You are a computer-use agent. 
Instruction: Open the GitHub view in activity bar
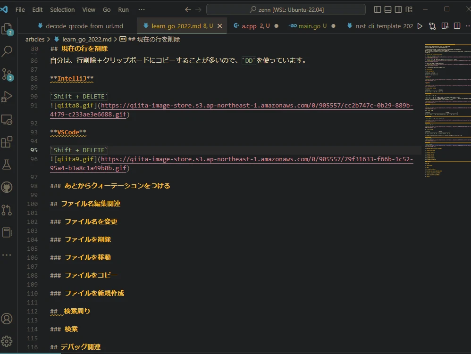pos(7,187)
